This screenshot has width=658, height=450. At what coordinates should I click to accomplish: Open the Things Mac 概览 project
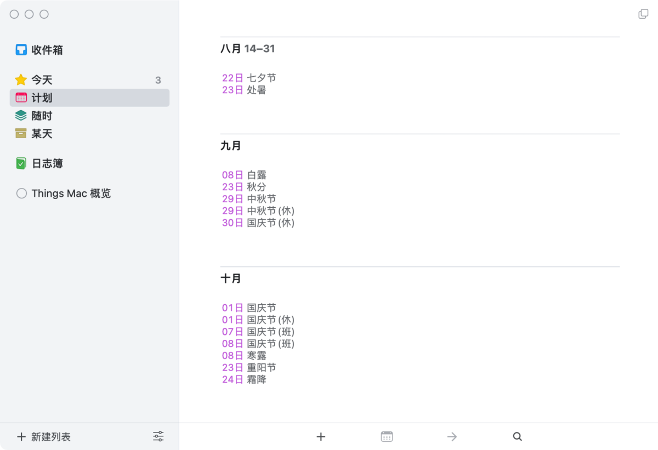89,193
